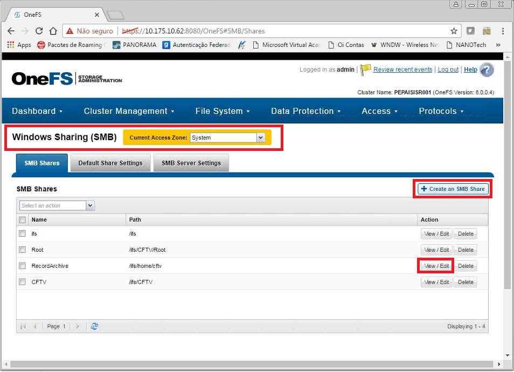Viewport: 514px width, 372px height.
Task: Click the OneFS logo
Action: click(67, 79)
